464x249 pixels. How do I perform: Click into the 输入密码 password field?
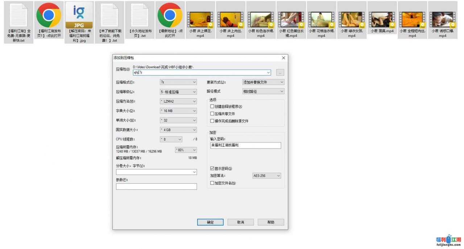pos(245,145)
